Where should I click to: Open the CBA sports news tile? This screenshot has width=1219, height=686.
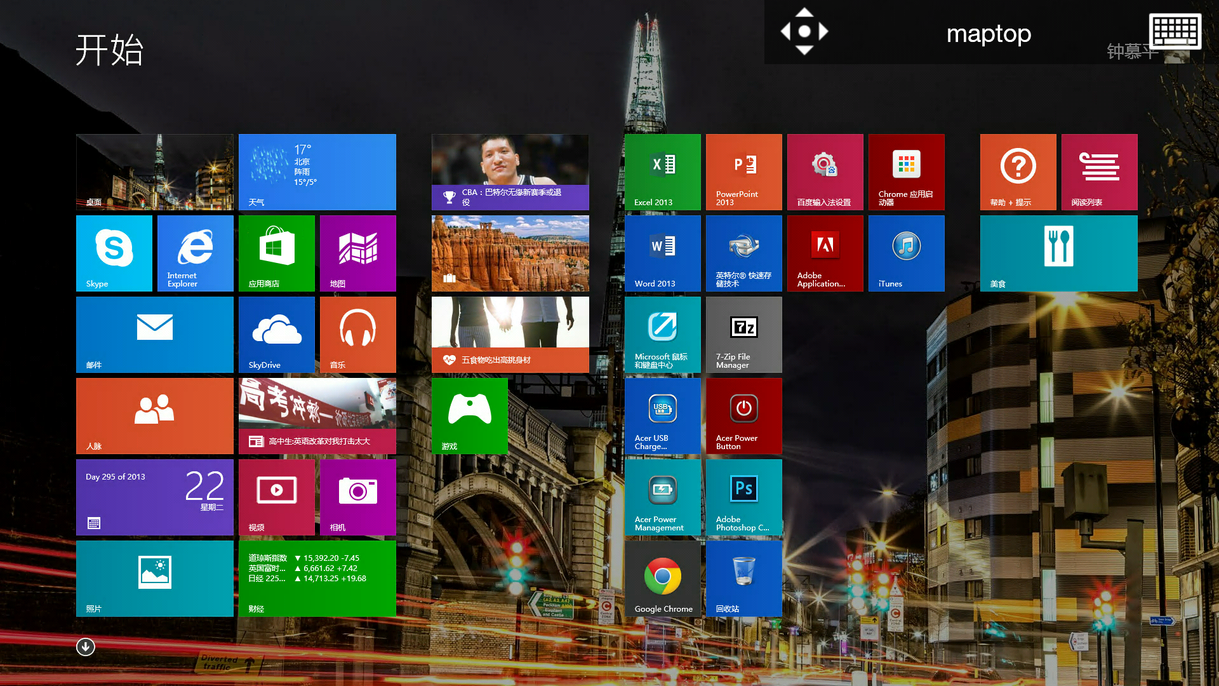coord(510,172)
